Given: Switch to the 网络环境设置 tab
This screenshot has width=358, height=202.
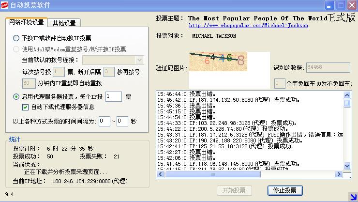Looking at the screenshot, I should (x=27, y=22).
